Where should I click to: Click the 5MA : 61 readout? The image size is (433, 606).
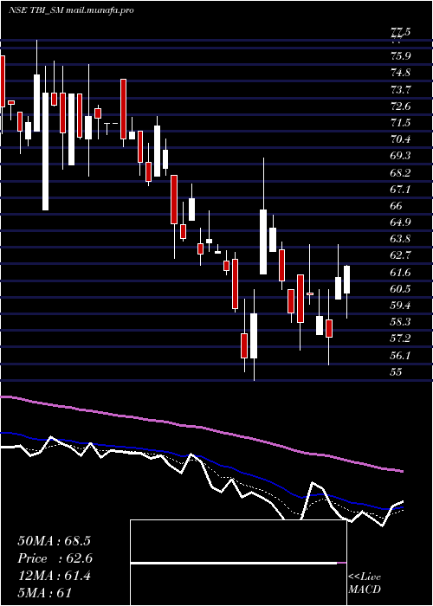point(45,593)
